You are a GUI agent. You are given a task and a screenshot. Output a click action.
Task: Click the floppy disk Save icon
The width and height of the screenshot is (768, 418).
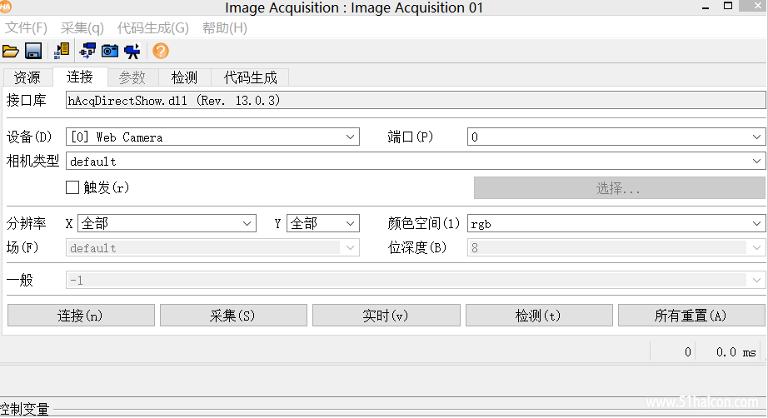pyautogui.click(x=33, y=51)
